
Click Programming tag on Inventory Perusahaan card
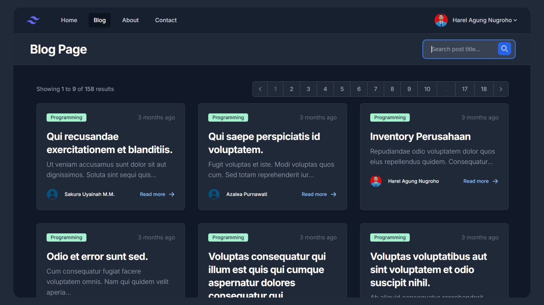pos(390,117)
